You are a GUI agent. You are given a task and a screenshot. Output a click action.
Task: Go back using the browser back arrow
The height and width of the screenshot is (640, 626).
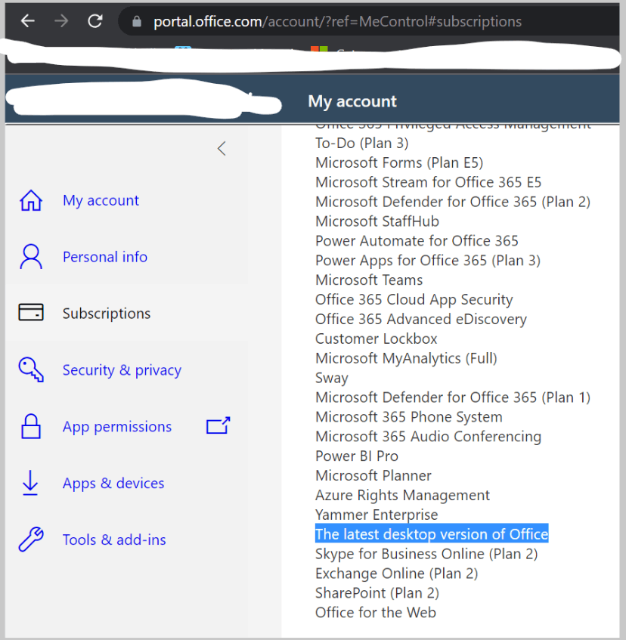pyautogui.click(x=28, y=21)
